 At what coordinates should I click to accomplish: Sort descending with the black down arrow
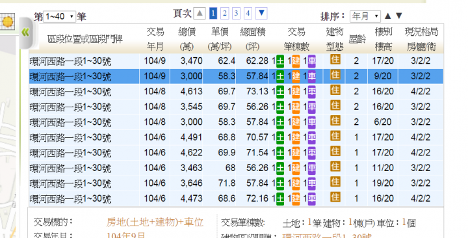(399, 16)
